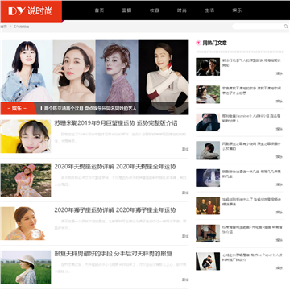The image size is (290, 290).
Task: Open the 娱乐 navigation tab
Action: (237, 10)
